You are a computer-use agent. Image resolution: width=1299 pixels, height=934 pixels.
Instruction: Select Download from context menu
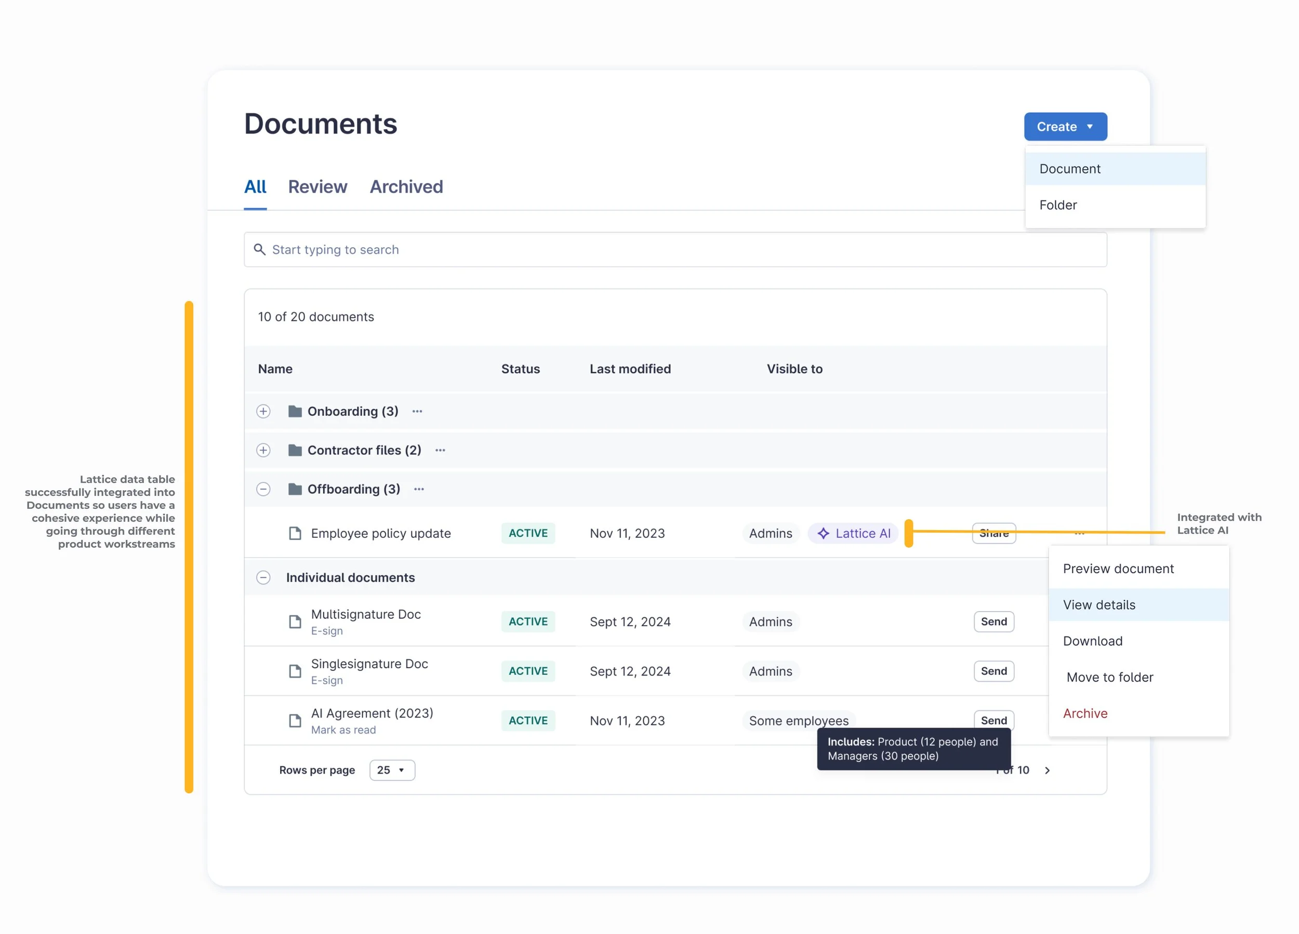1138,641
